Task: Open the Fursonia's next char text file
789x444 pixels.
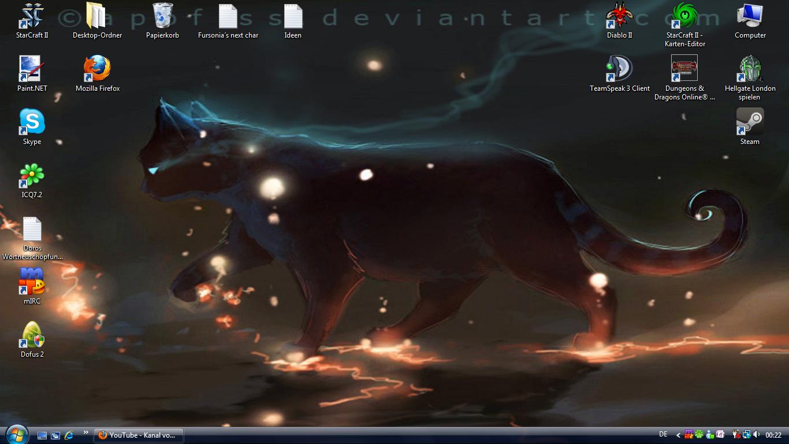Action: (228, 21)
